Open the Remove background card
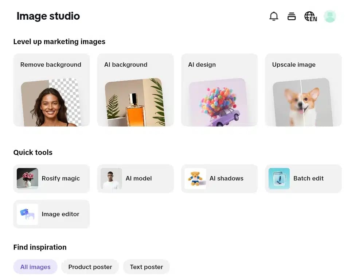This screenshot has height=280, width=348. [x=51, y=90]
